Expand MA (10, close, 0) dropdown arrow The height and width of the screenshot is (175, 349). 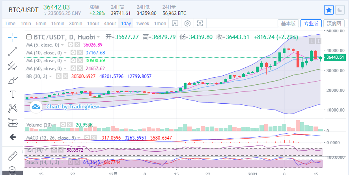(x=65, y=53)
